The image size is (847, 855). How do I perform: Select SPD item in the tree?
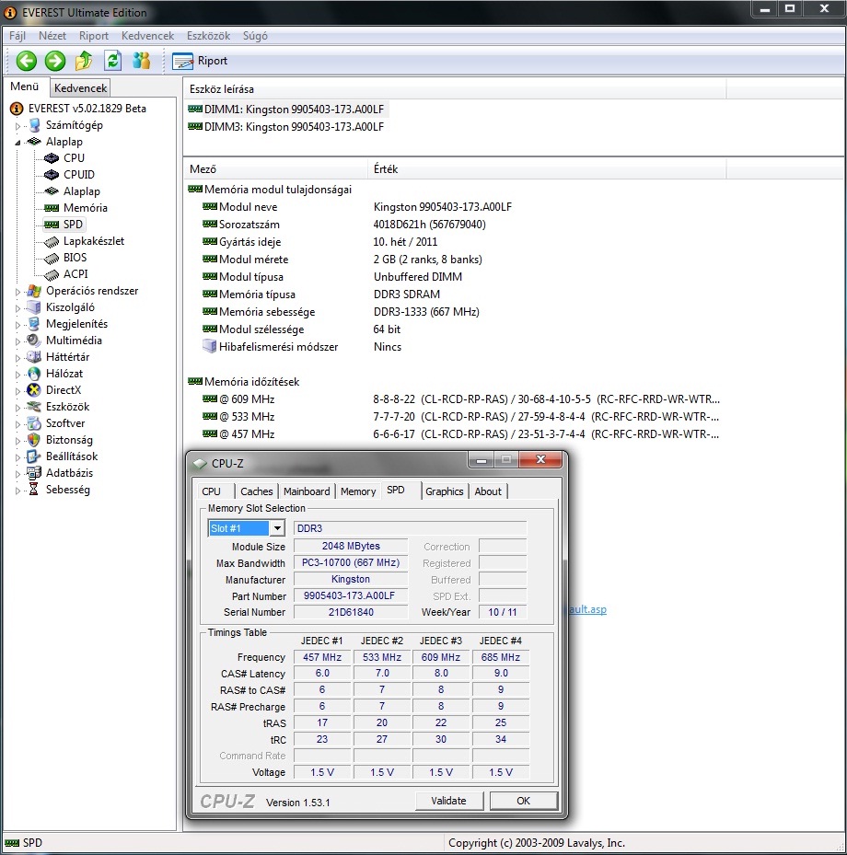(73, 225)
